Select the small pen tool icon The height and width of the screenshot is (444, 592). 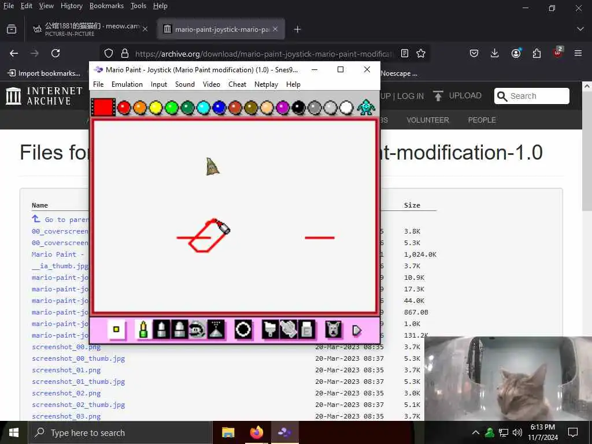click(143, 330)
